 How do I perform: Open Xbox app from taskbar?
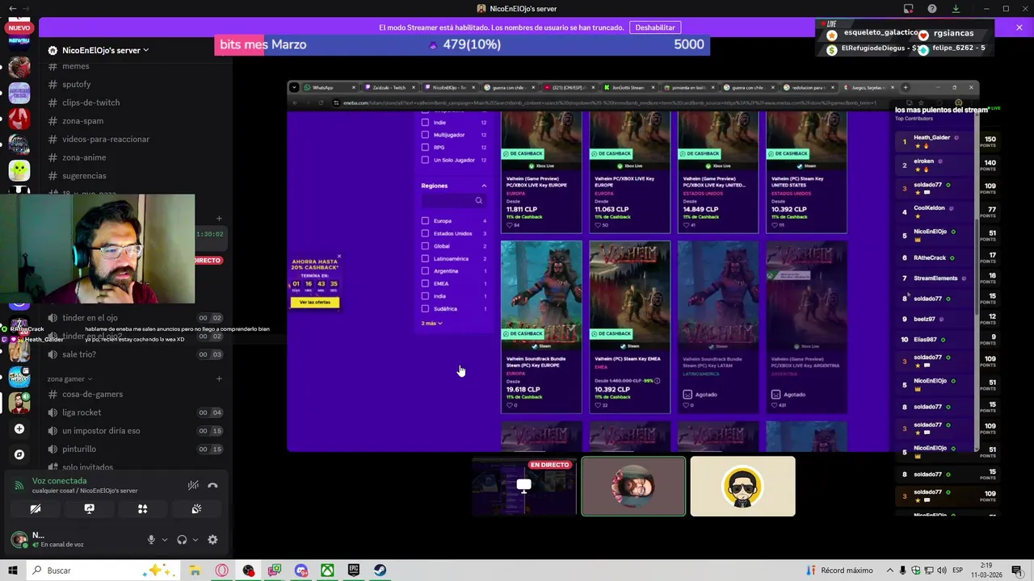pyautogui.click(x=327, y=571)
